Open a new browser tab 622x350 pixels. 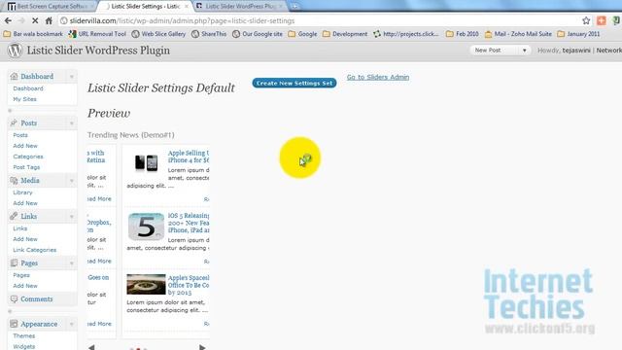[294, 7]
